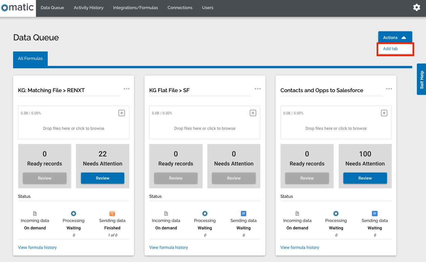Click the plus icon on Contacts and Opps card
Viewport: 426px width, 262px height.
coord(384,113)
